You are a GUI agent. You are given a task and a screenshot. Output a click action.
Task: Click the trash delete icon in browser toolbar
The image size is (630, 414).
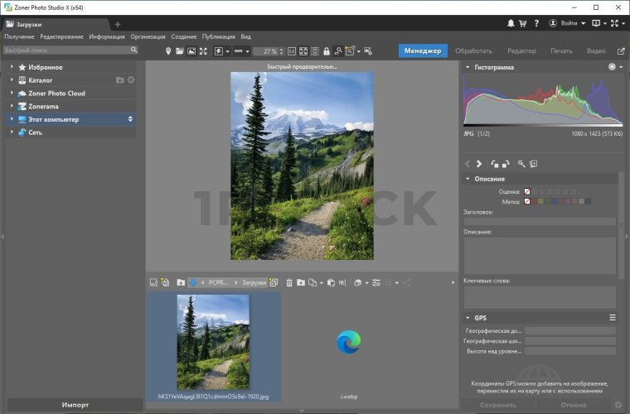(289, 283)
